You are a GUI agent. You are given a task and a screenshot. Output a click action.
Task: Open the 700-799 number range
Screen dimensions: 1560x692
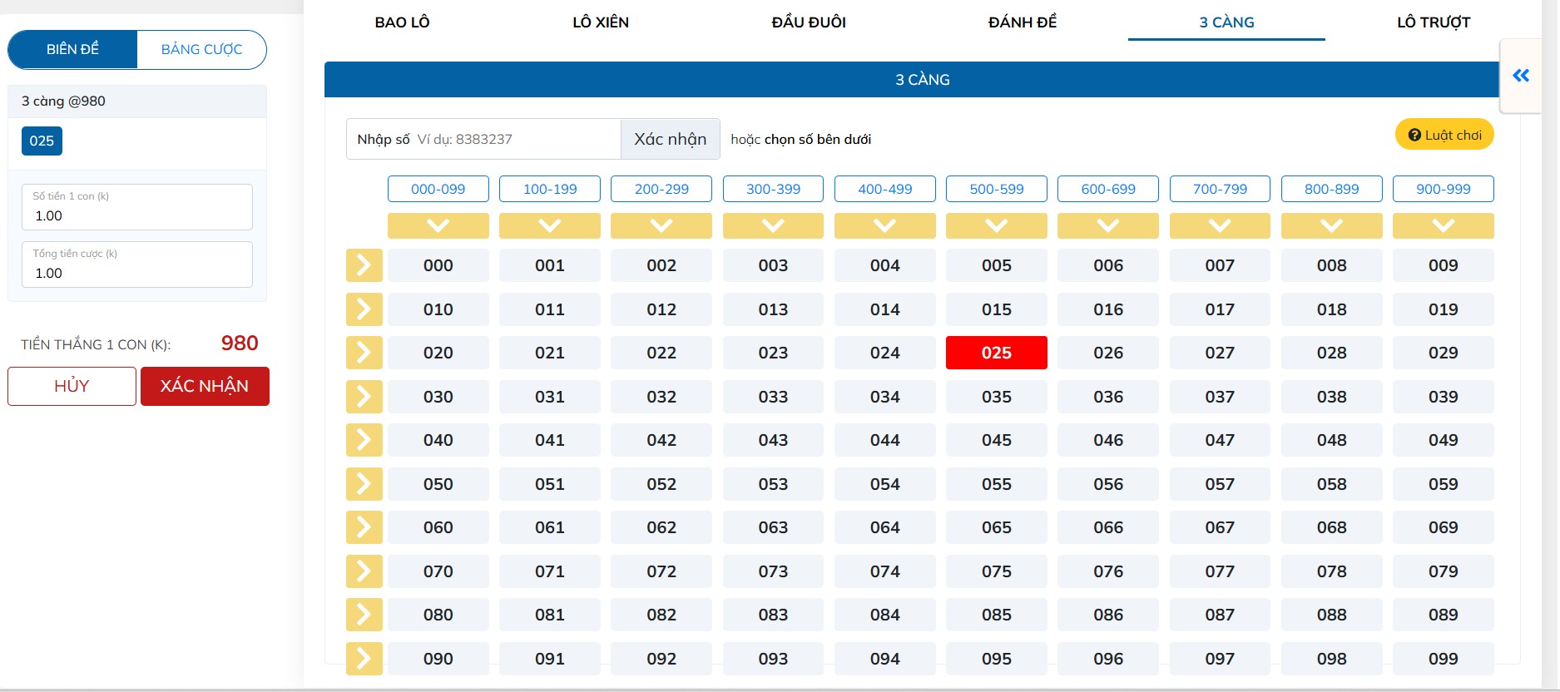coord(1219,189)
